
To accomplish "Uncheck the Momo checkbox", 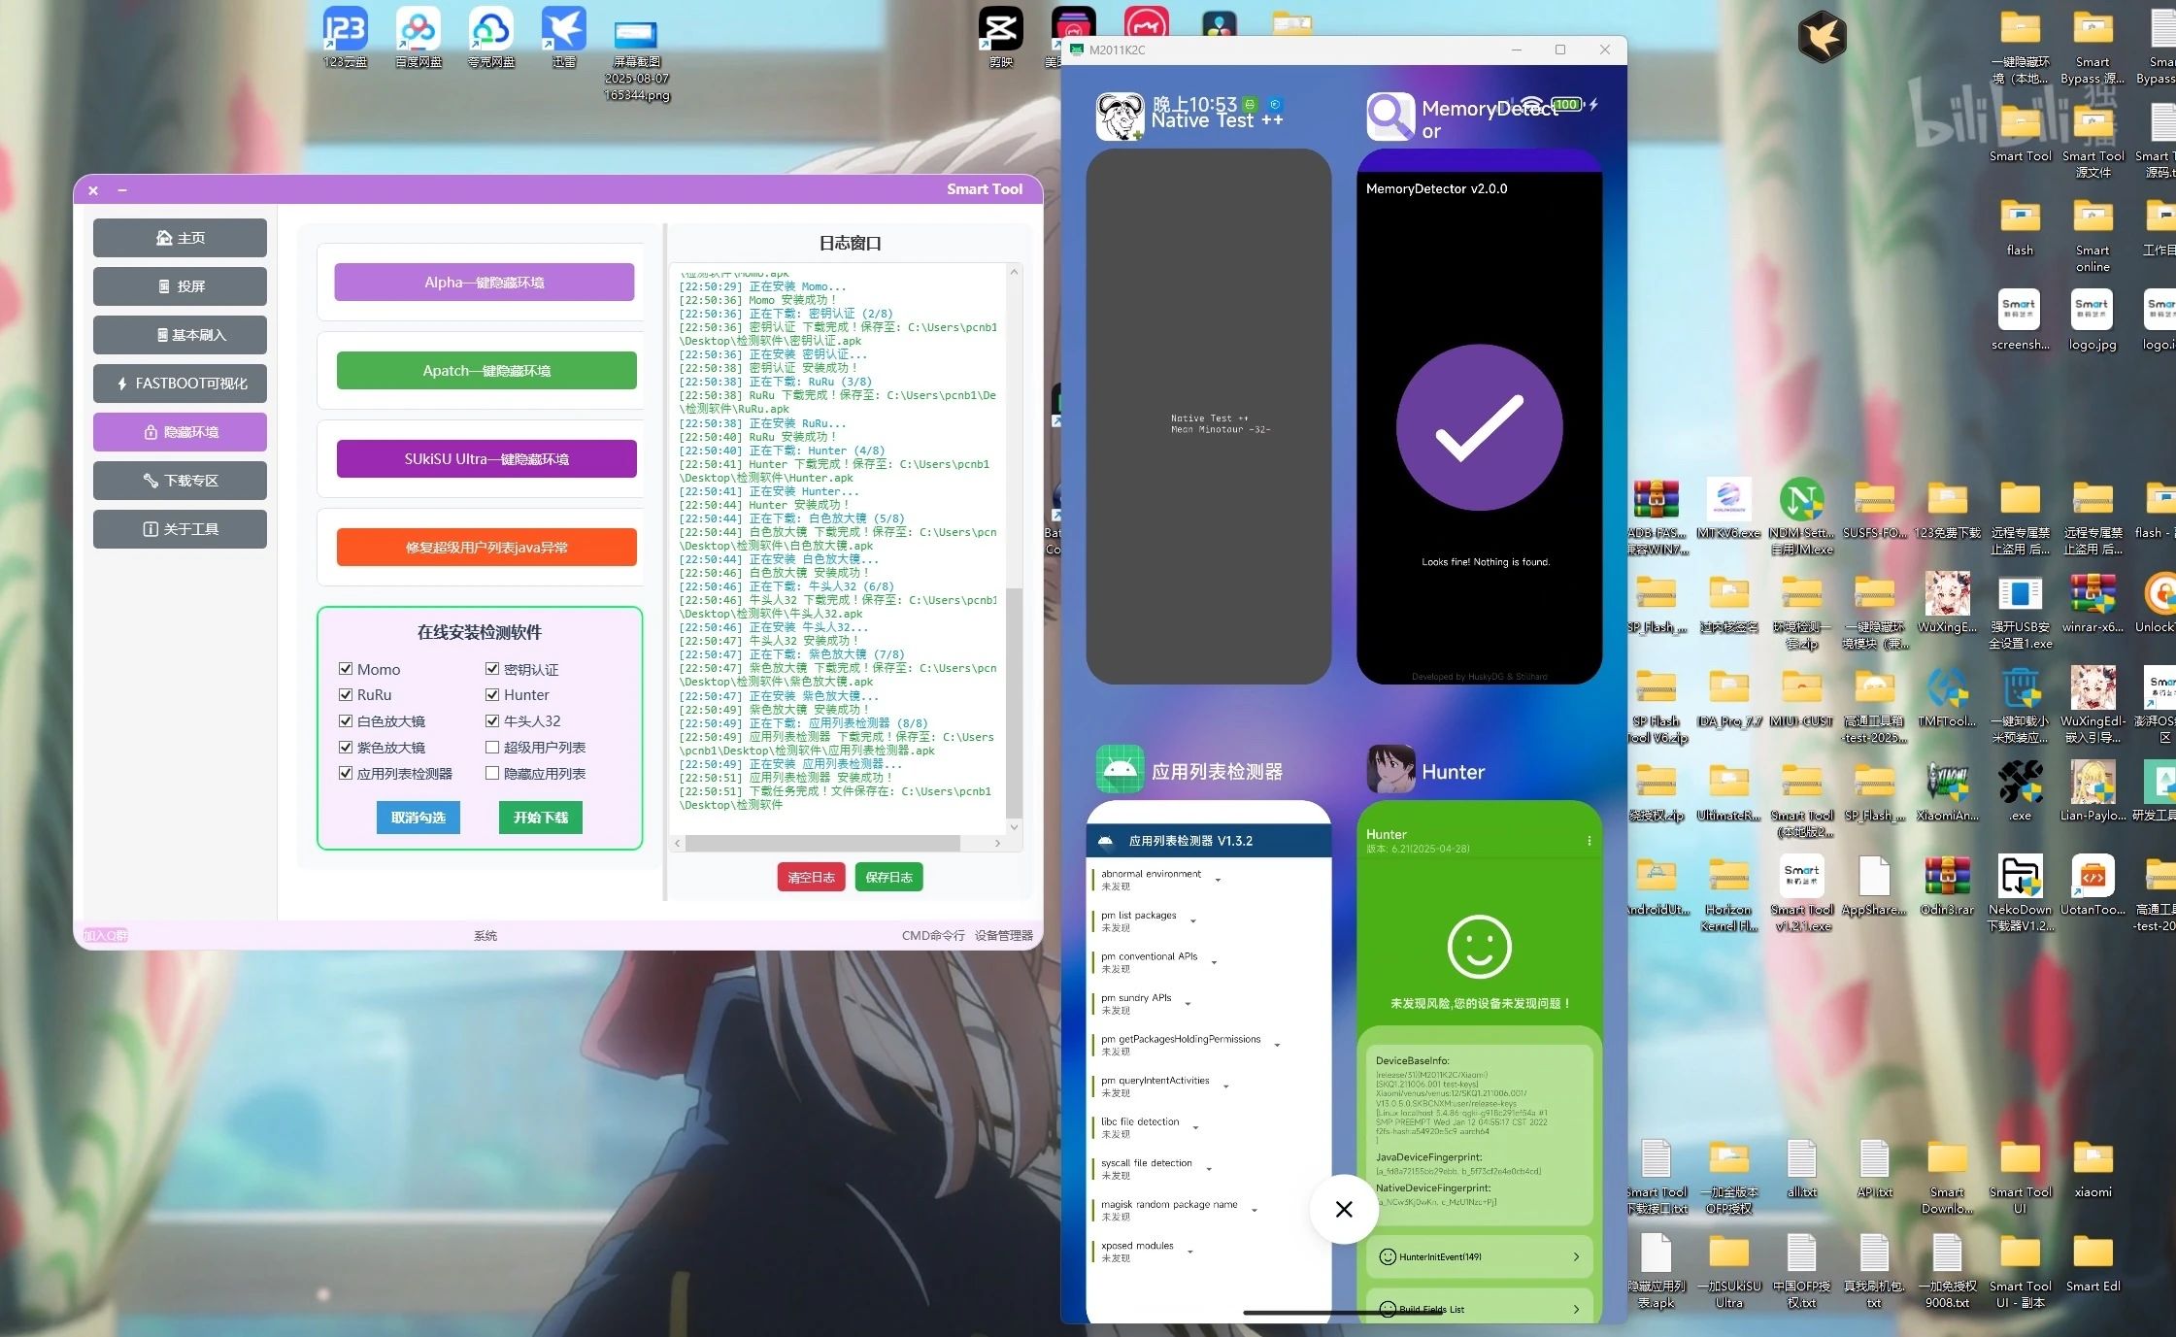I will click(346, 668).
